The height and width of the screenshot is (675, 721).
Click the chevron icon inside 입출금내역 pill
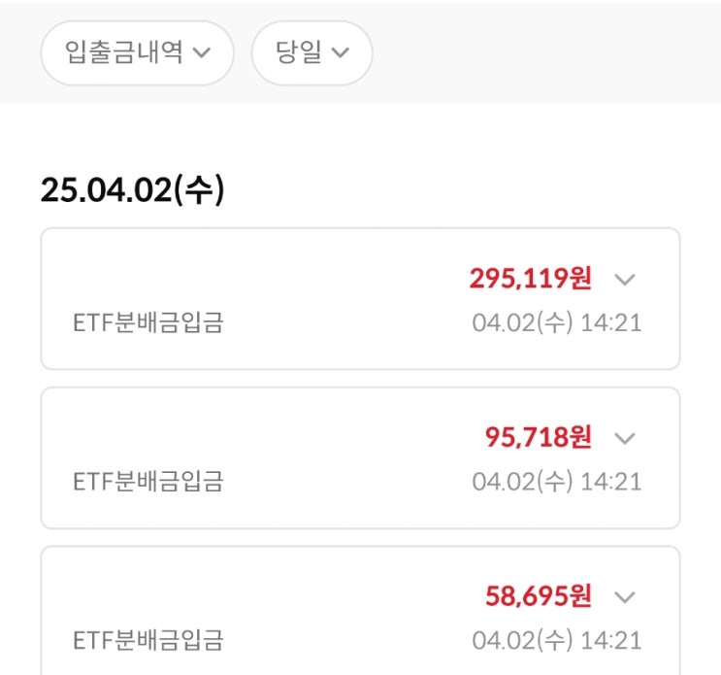202,52
